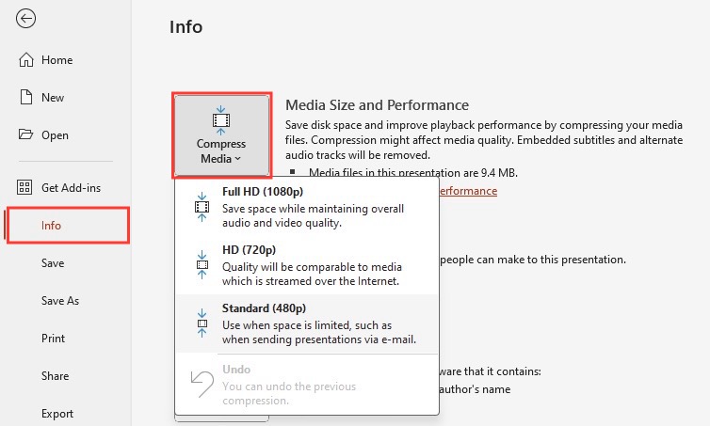Click the New blank document icon
The height and width of the screenshot is (426, 710).
[x=26, y=97]
